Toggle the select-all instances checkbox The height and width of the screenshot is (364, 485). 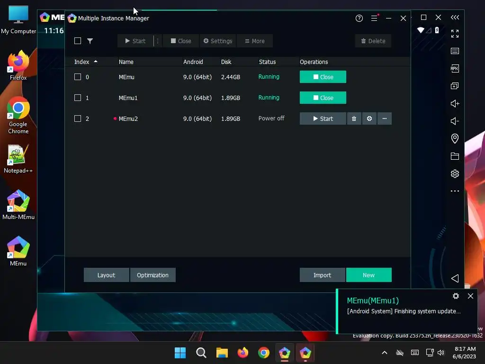coord(78,41)
